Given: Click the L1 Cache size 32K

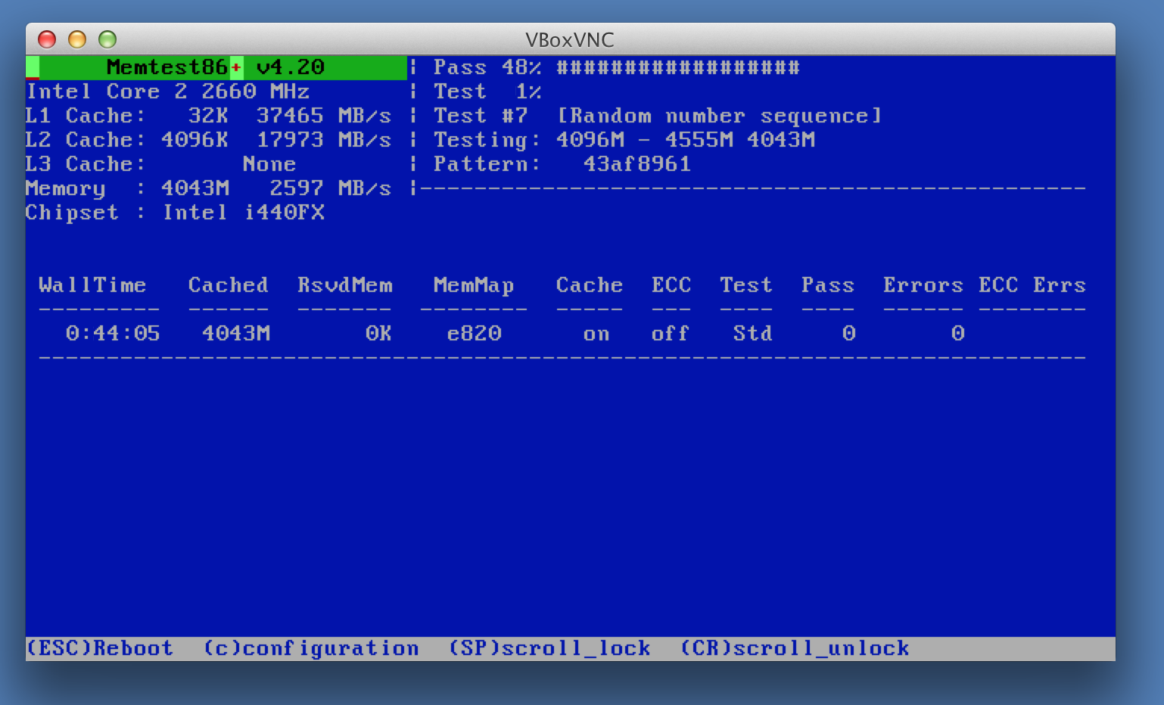Looking at the screenshot, I should 208,116.
